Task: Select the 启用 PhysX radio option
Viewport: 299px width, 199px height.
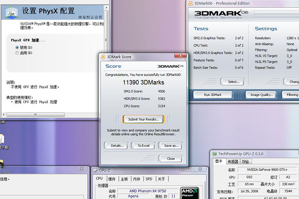Action: point(17,53)
